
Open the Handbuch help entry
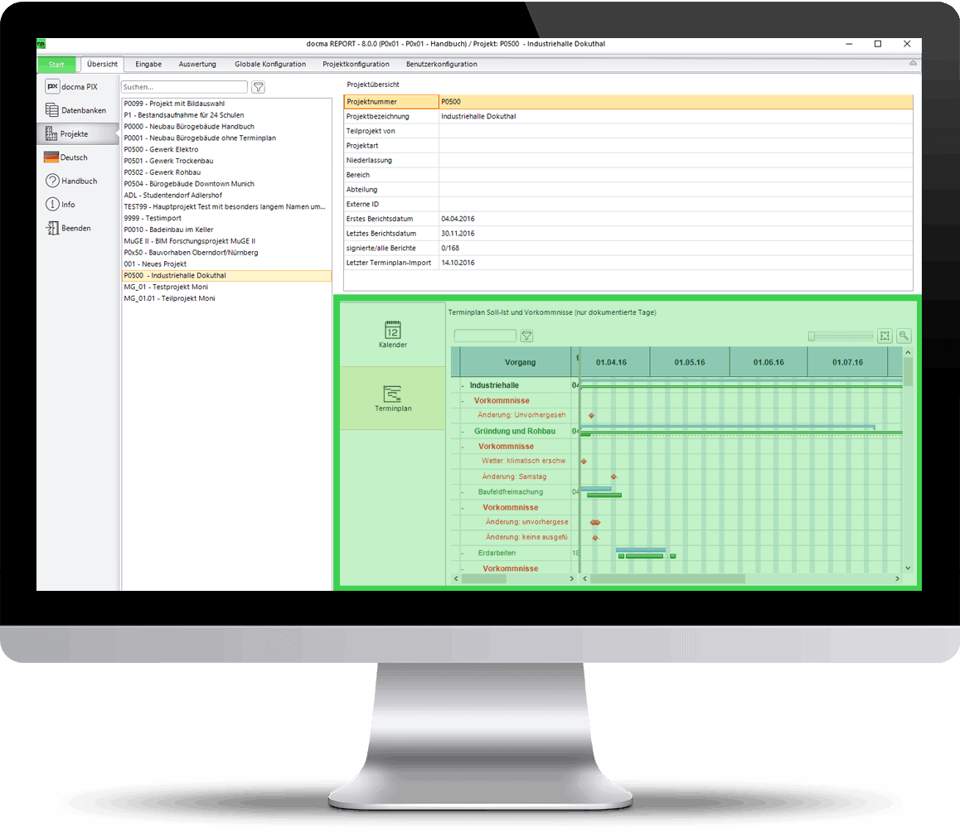click(x=71, y=181)
